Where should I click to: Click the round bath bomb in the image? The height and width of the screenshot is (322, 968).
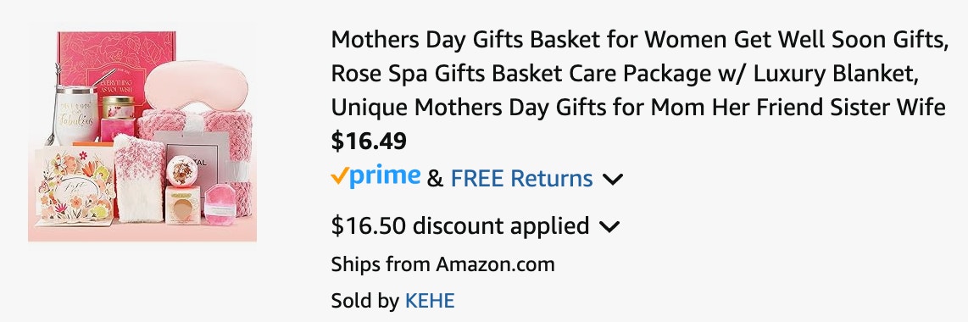182,169
